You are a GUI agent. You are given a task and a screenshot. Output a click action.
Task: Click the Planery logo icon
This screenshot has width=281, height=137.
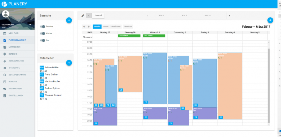(4, 4)
